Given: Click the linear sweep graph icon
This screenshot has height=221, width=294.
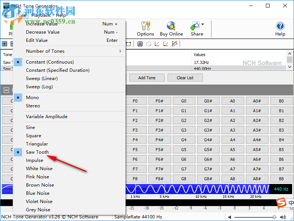Looking at the screenshot, I should (157, 44).
